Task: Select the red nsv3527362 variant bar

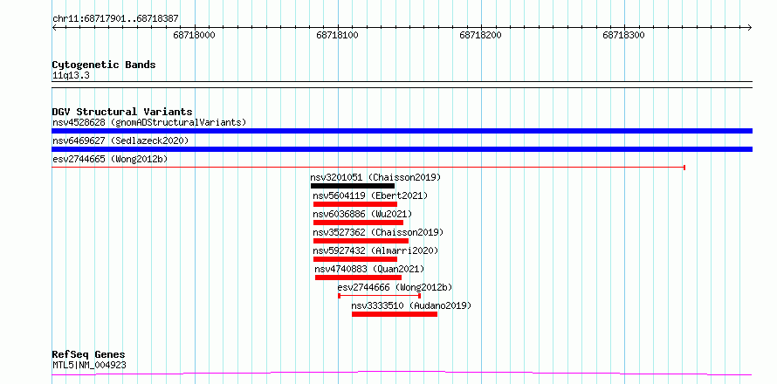Action: click(361, 241)
